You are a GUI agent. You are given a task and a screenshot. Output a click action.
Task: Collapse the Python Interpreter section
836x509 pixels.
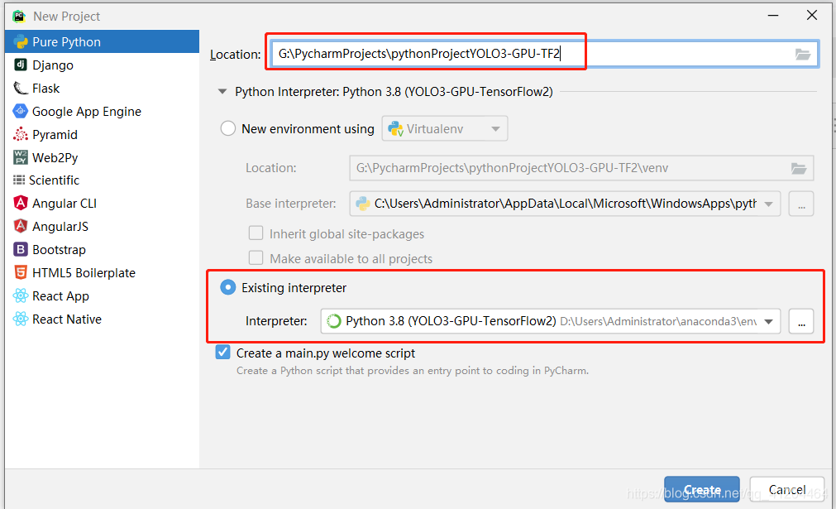[x=222, y=92]
